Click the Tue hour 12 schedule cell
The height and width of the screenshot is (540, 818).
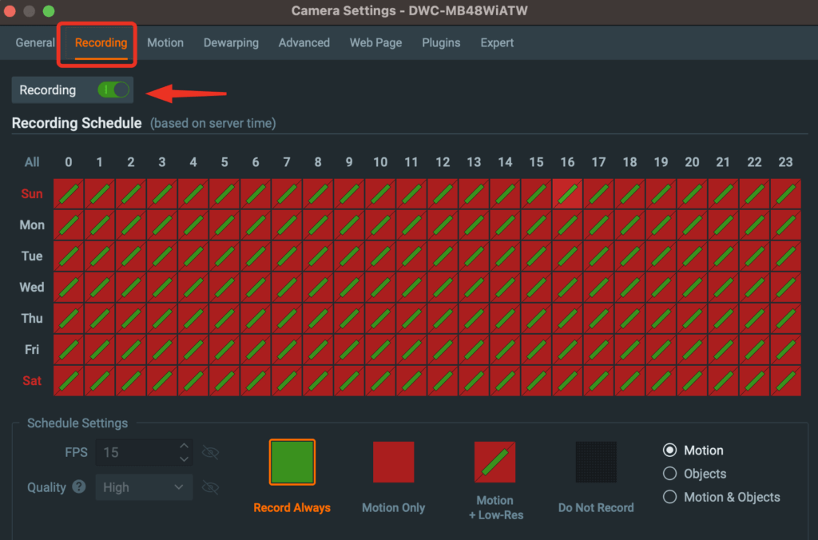click(443, 256)
